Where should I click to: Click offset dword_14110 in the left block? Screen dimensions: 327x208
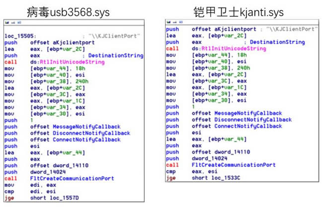(55, 165)
